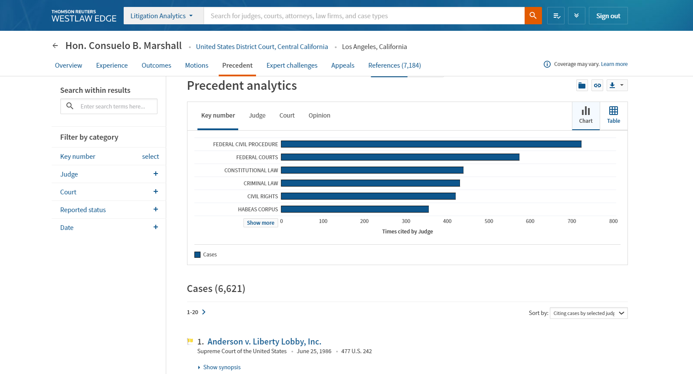Expand Show synopsis for Anderson case
The image size is (693, 374).
coord(221,367)
